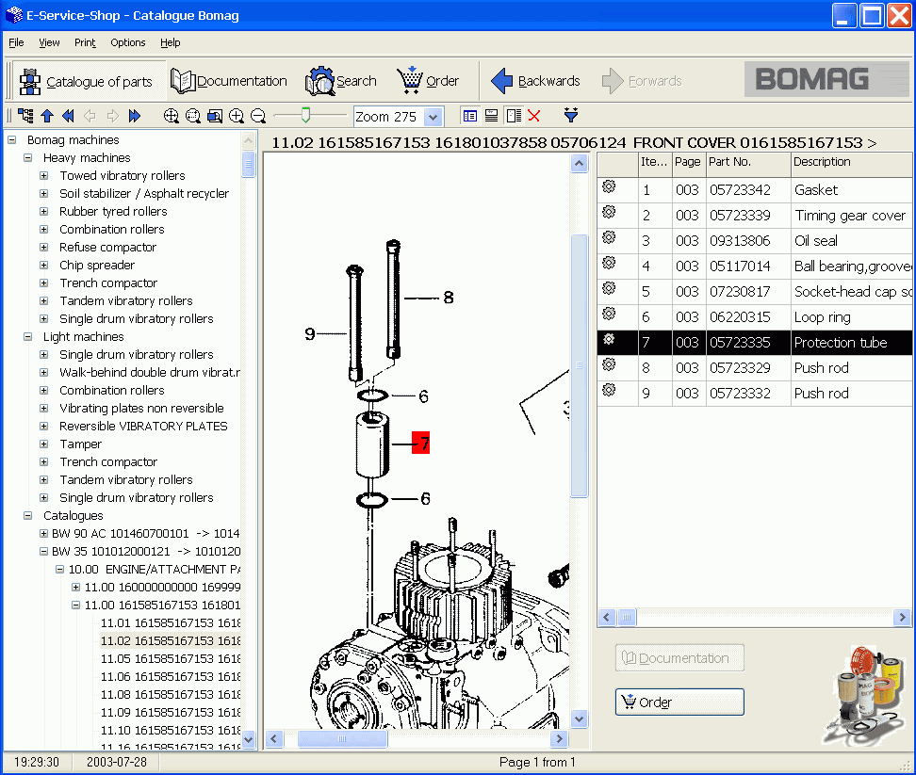The height and width of the screenshot is (775, 916).
Task: Click the gear icon for Loop ring row
Action: 609,314
